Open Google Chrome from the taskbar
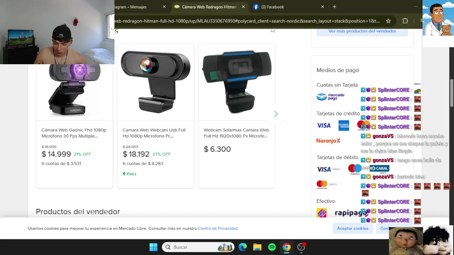The width and height of the screenshot is (454, 255). pos(287,247)
